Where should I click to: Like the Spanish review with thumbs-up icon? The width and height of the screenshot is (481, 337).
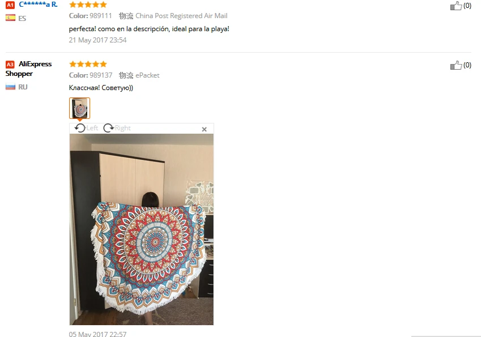[x=456, y=6]
